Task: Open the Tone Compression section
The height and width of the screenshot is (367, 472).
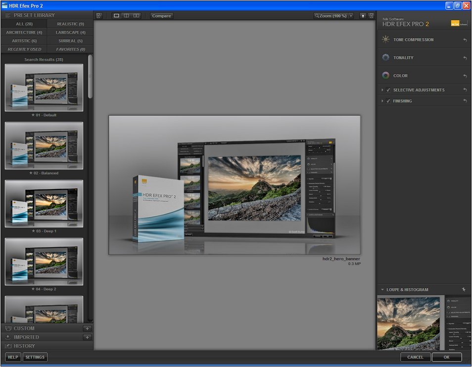Action: [413, 40]
